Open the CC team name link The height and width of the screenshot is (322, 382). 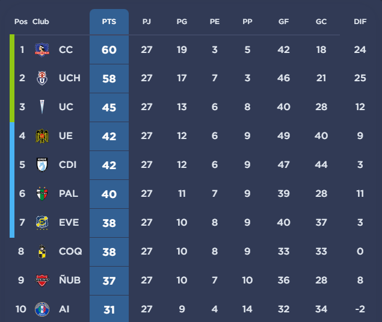66,49
